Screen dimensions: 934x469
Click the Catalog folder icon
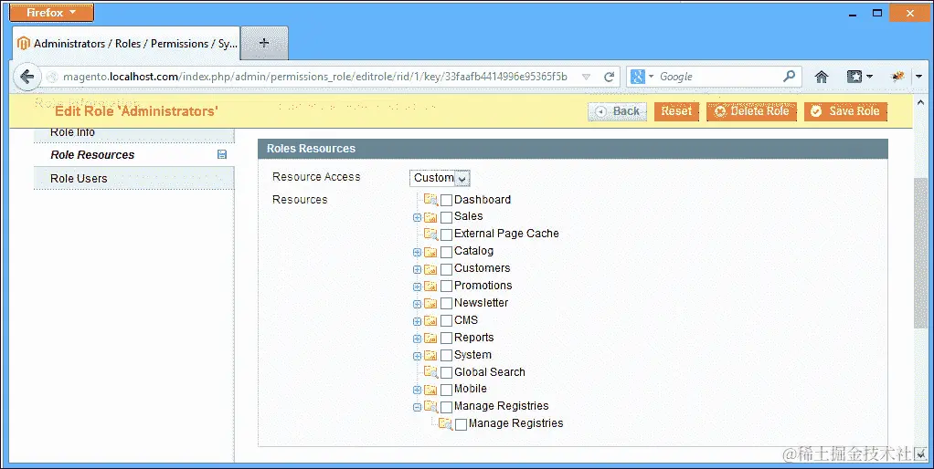click(x=430, y=252)
